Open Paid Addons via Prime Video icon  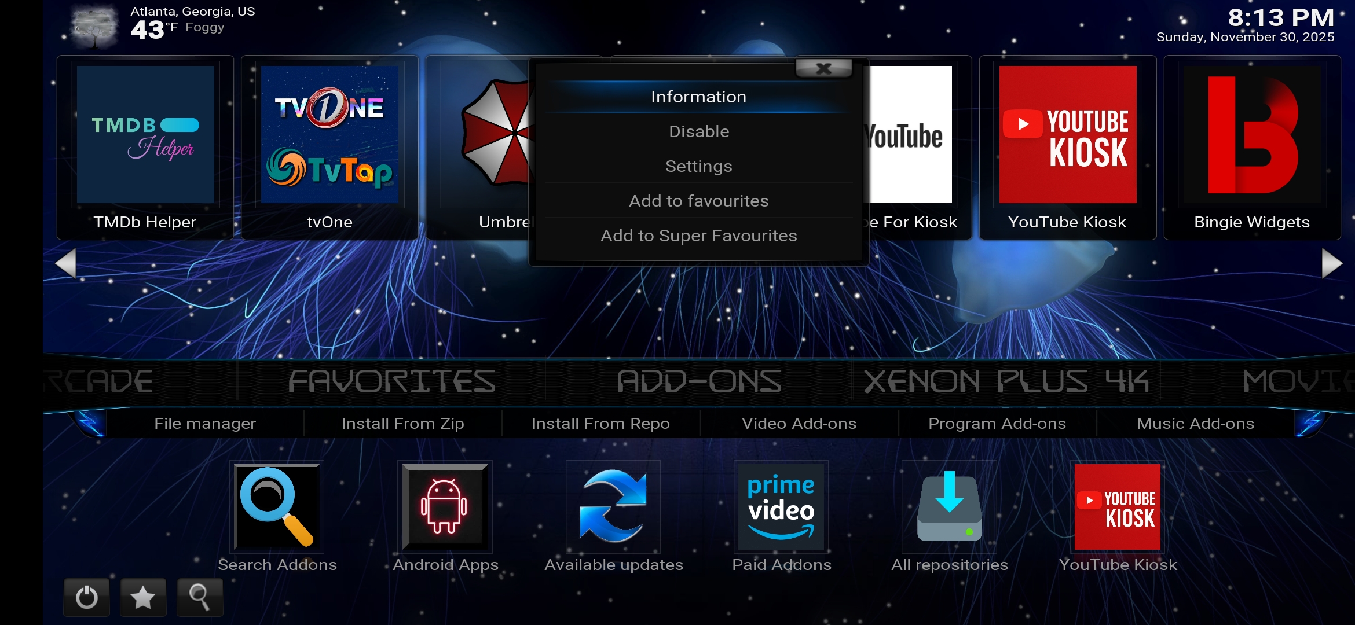click(x=779, y=508)
